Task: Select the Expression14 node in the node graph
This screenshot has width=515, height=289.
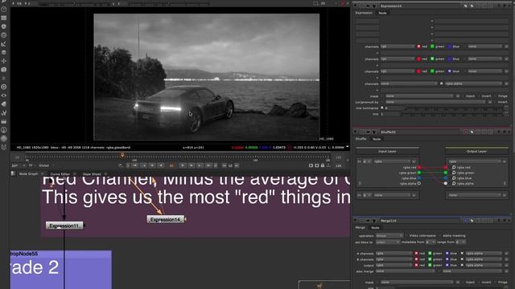Action: pyautogui.click(x=166, y=219)
